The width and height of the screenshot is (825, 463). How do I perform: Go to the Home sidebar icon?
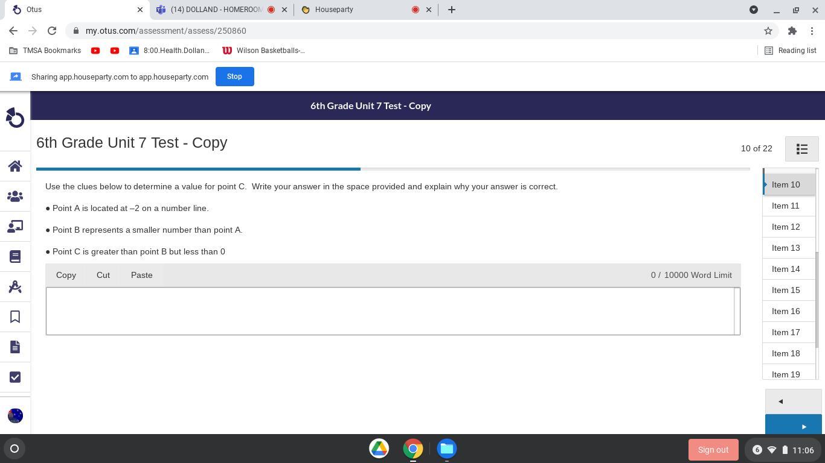click(x=15, y=166)
